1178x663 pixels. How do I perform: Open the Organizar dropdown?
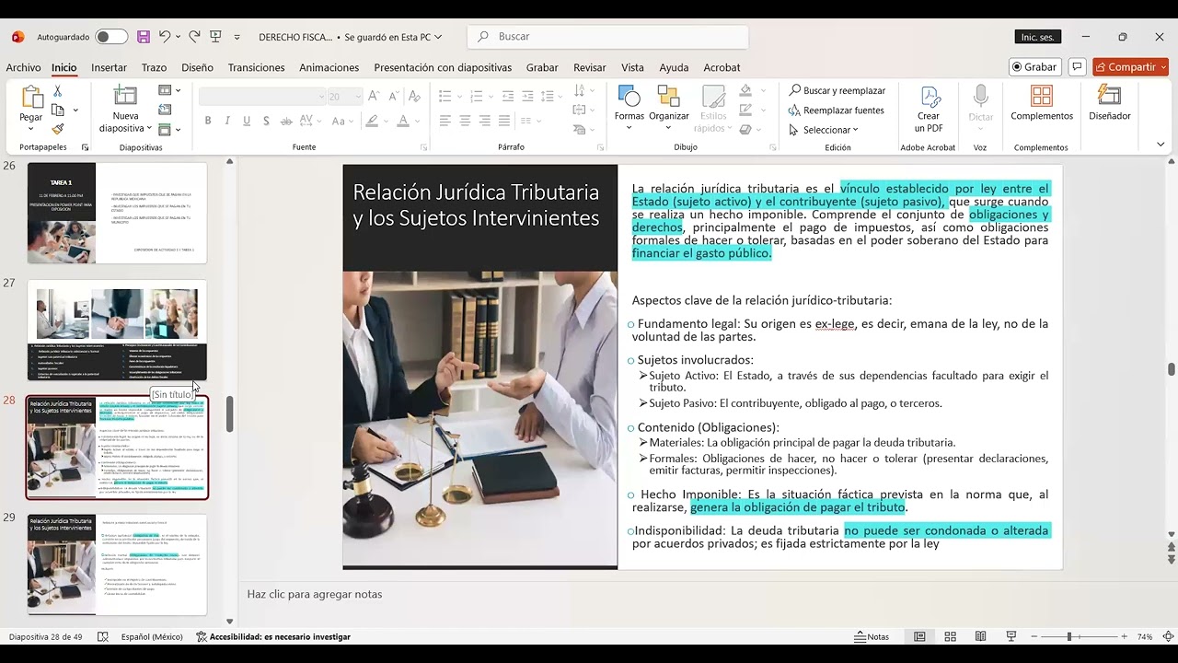pyautogui.click(x=669, y=107)
